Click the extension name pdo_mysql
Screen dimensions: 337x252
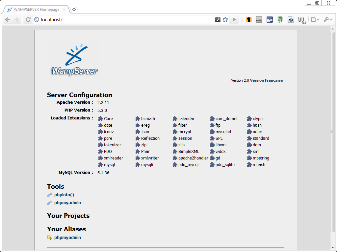tap(188, 165)
